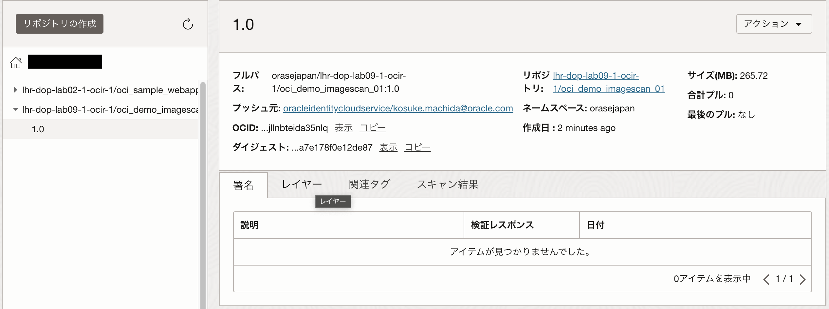The width and height of the screenshot is (829, 309).
Task: Copy the digest to clipboard
Action: 417,147
